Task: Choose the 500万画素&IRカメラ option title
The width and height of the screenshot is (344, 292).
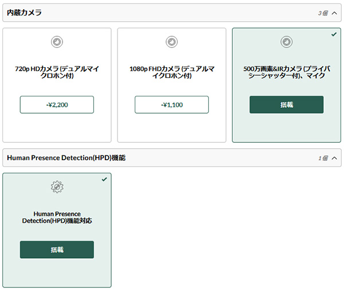Action: (287, 72)
